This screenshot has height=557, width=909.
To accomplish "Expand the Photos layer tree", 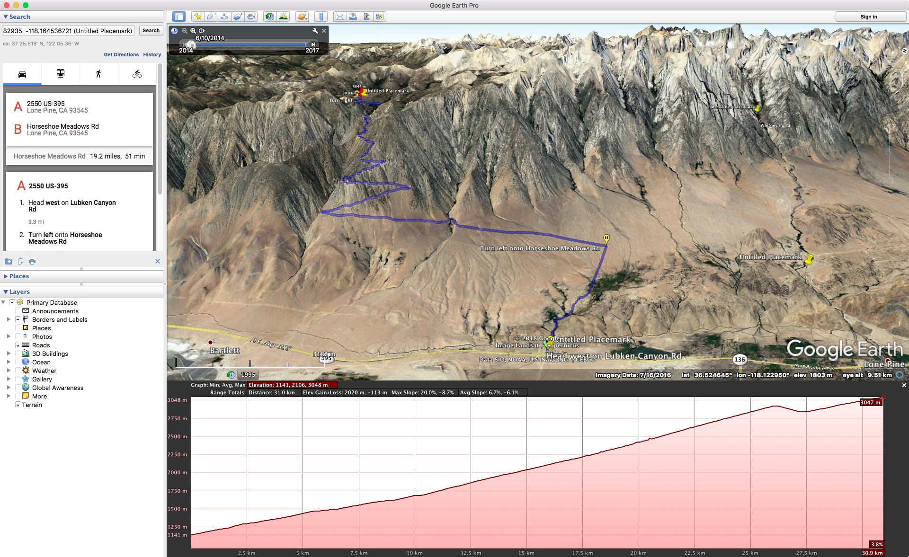I will (x=9, y=336).
